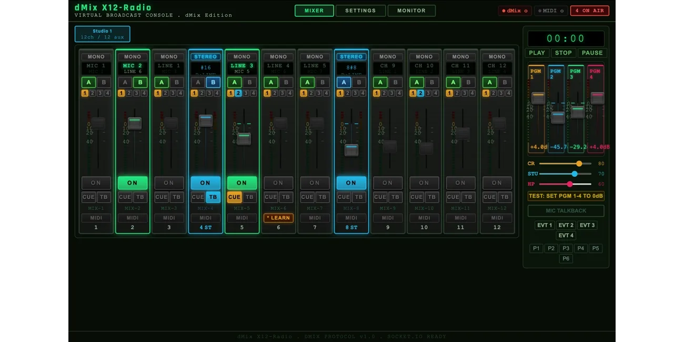Select source B on channel 1

(x=104, y=82)
